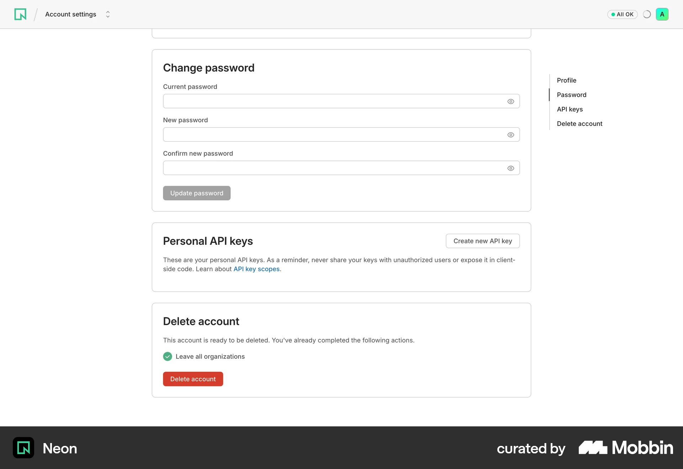Click the loading spinner icon in the header
The image size is (683, 469).
click(647, 14)
